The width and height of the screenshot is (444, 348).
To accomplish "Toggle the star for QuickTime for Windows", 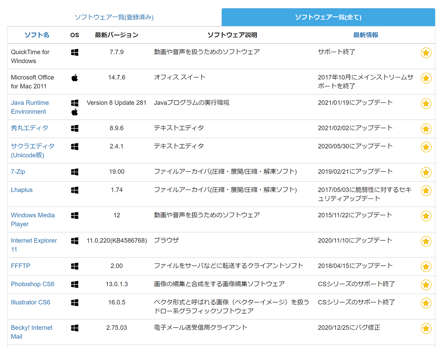I will [426, 53].
